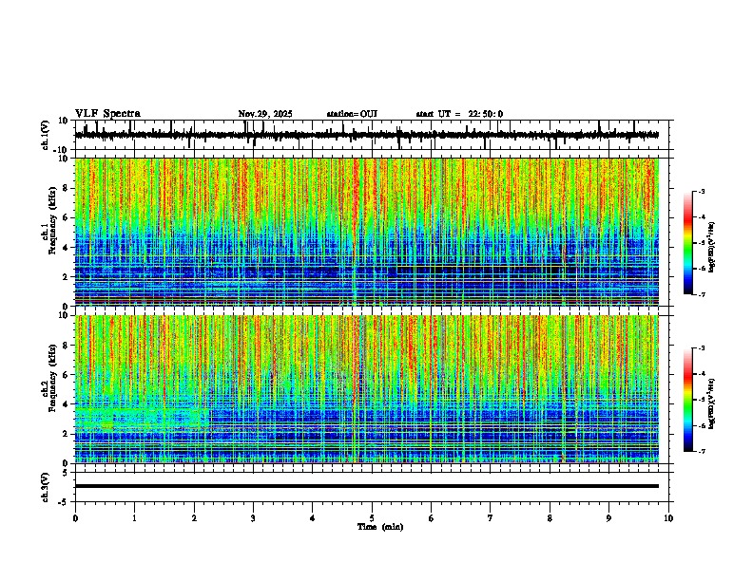The image size is (753, 581).
Task: Click the Time (min) axis label
Action: coord(380,527)
